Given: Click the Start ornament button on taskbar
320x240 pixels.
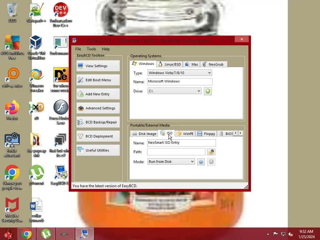Looking at the screenshot, I should (8, 234).
